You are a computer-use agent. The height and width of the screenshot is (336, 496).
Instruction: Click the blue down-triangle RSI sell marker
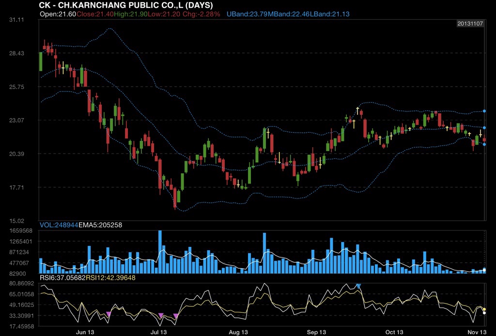point(358,286)
